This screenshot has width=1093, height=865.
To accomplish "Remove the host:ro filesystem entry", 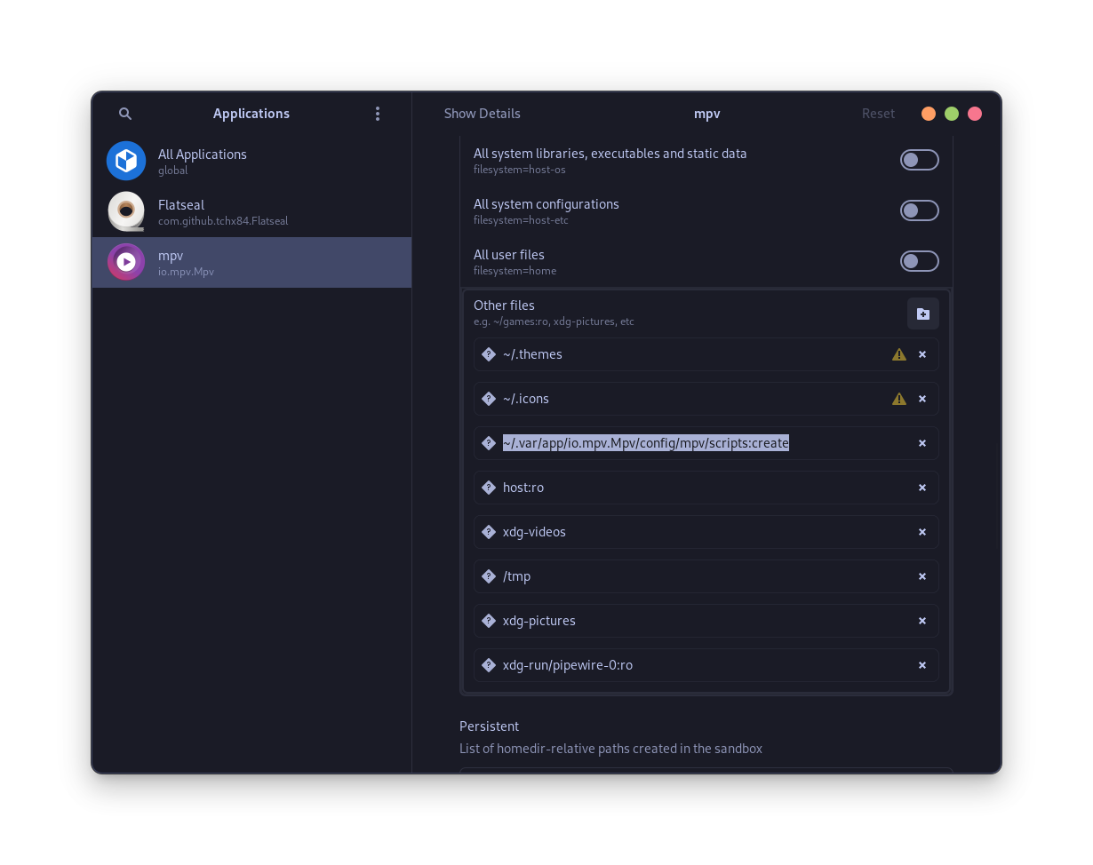I will pyautogui.click(x=921, y=488).
